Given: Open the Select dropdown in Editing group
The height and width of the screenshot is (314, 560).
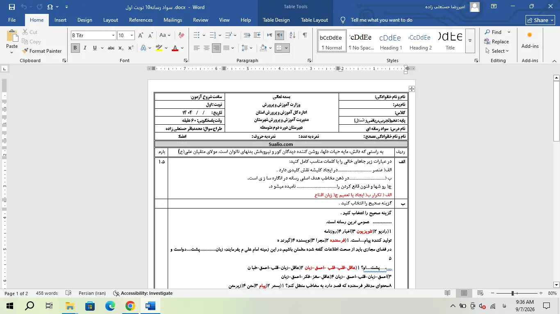Looking at the screenshot, I should [x=497, y=51].
